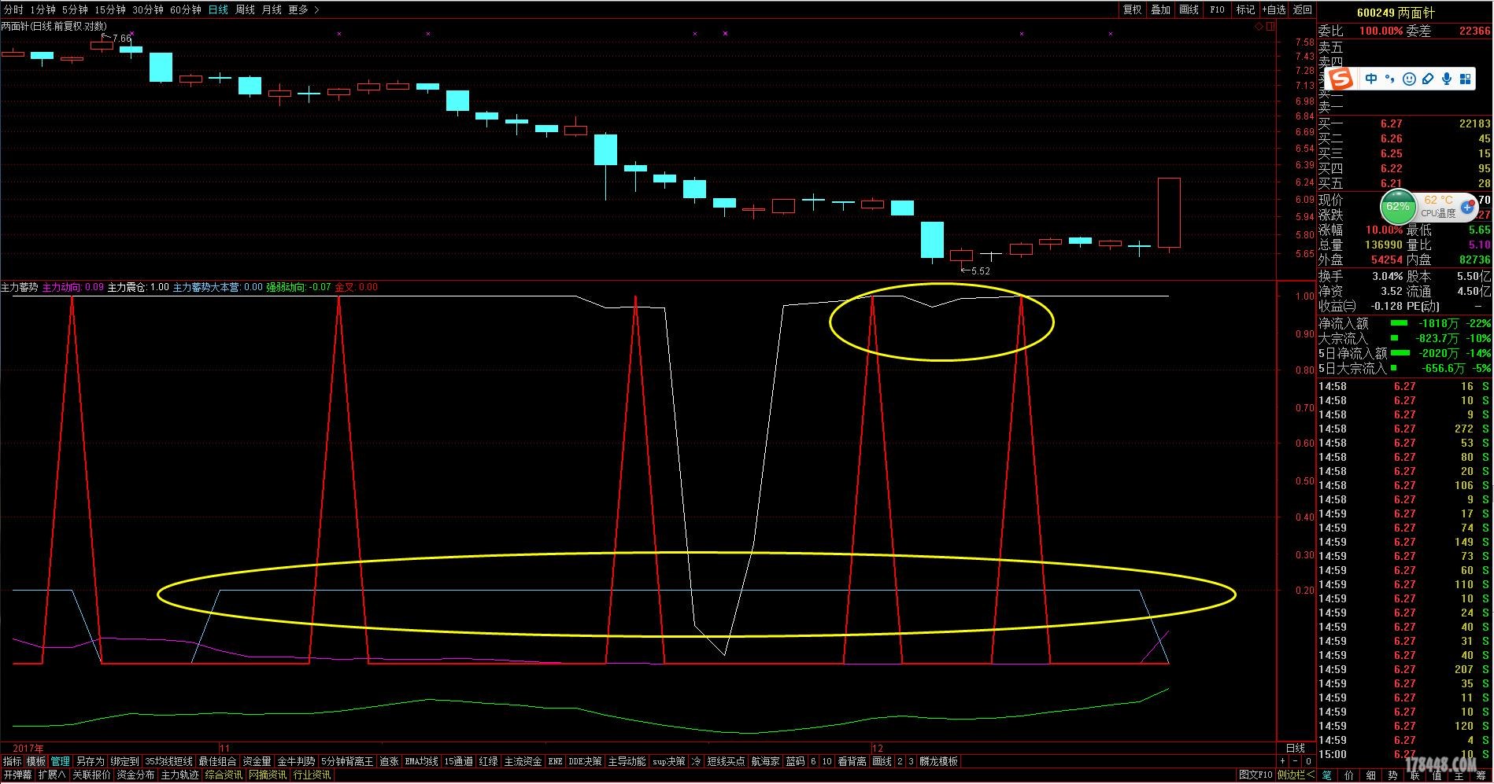Click the 600249 两面针 stock title

tap(1396, 13)
